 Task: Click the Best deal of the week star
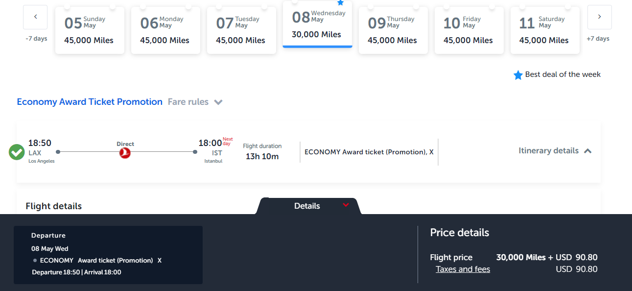(x=518, y=75)
